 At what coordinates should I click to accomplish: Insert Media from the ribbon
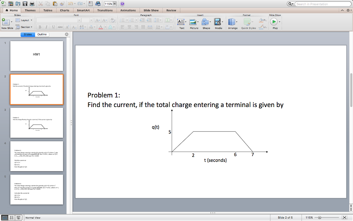(218, 22)
